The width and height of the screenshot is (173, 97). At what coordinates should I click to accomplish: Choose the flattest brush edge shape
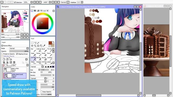(x=53, y=67)
